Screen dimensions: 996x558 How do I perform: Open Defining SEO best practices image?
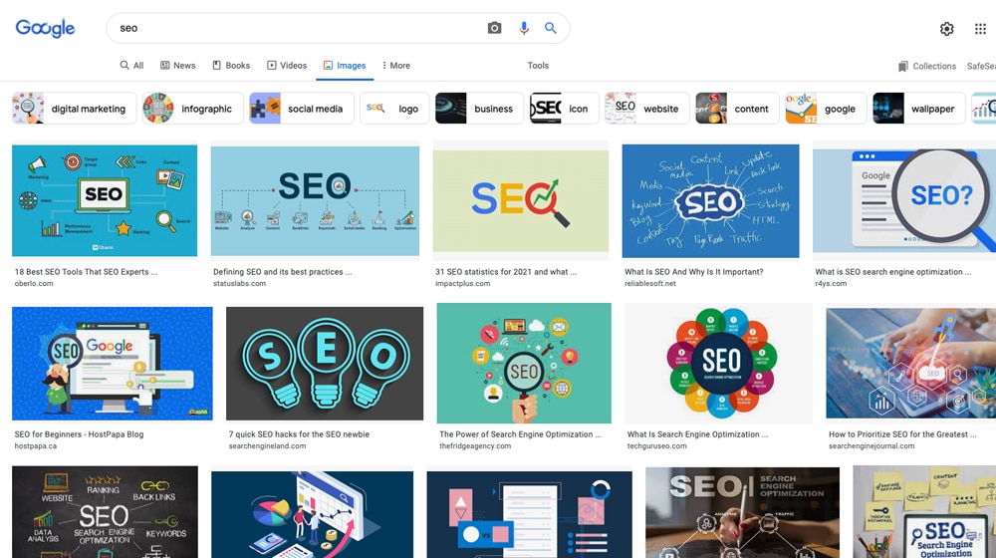pos(315,201)
